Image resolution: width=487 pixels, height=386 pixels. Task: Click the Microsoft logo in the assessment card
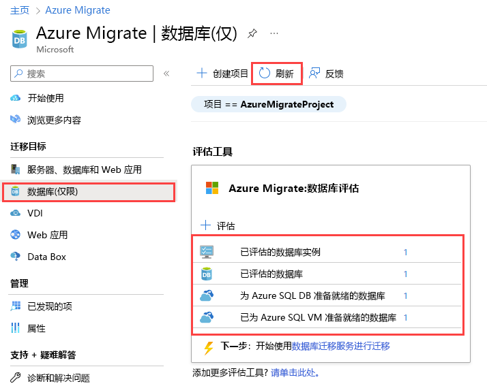pos(212,188)
